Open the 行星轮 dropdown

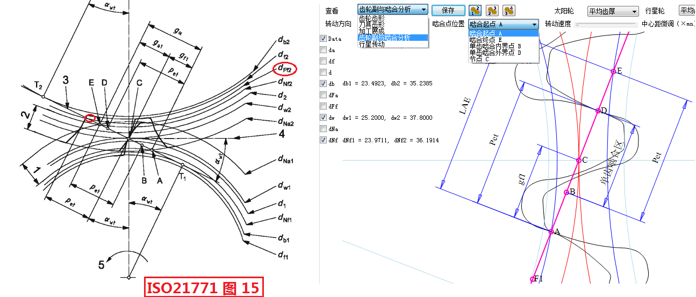click(x=687, y=10)
